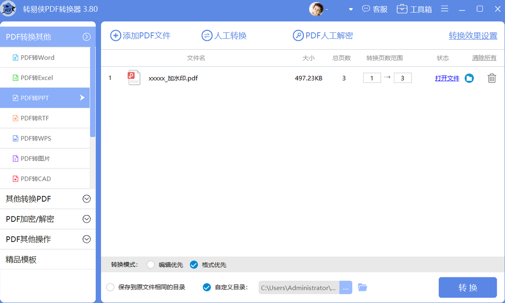This screenshot has width=505, height=303.
Task: Click the end page field showing 3
Action: 403,78
